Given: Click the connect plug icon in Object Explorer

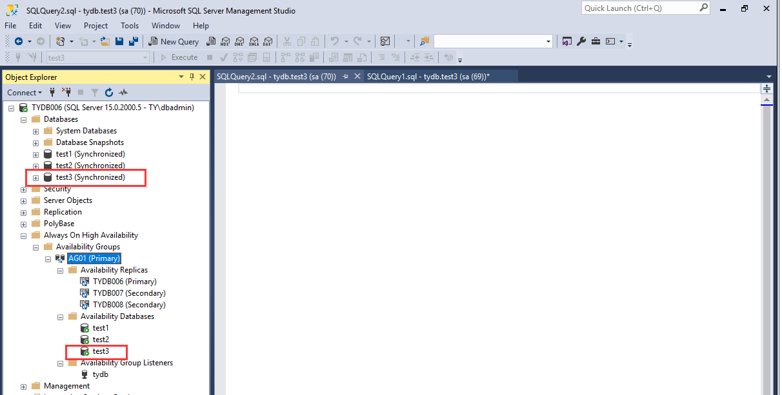Looking at the screenshot, I should [52, 93].
